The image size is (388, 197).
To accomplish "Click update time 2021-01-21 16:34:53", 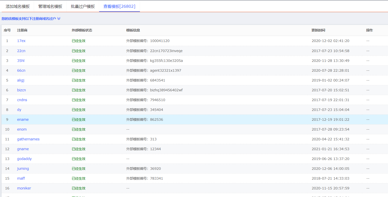I will [330, 149].
